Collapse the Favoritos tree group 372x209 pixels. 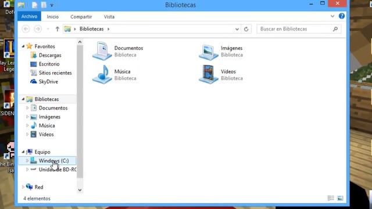click(x=23, y=46)
